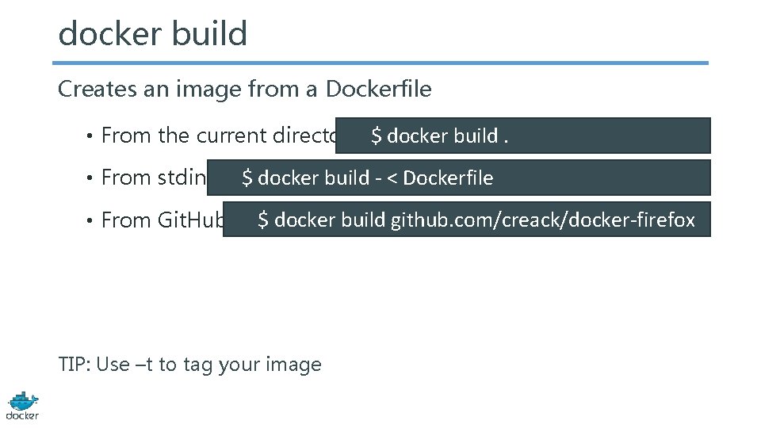
Task: Select 'Creates an image from a Dockerfile' subtitle
Action: 244,90
